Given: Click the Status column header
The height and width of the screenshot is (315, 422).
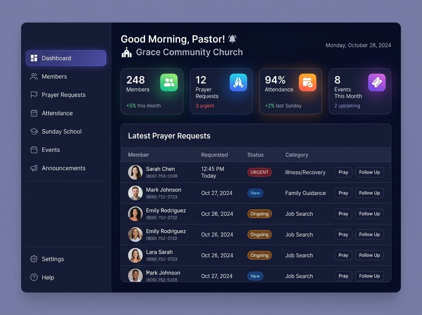Looking at the screenshot, I should 255,155.
